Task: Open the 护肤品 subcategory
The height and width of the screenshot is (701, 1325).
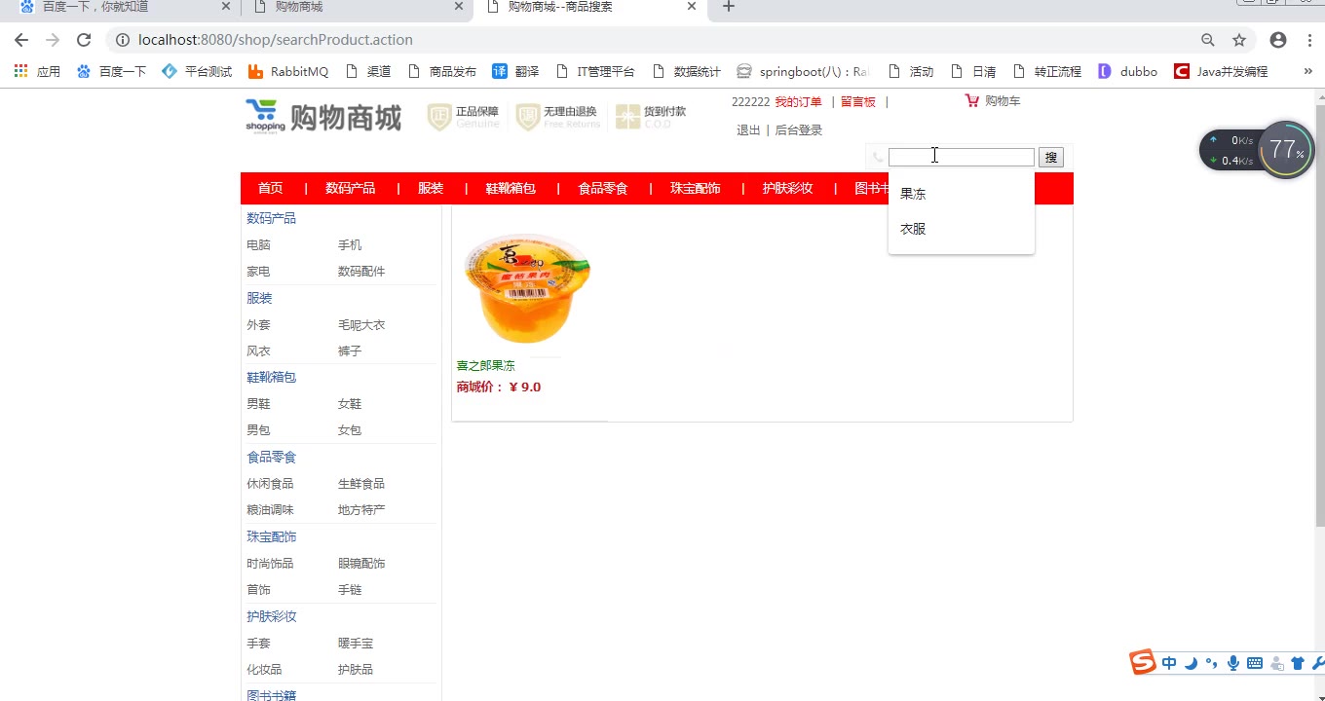Action: (356, 670)
